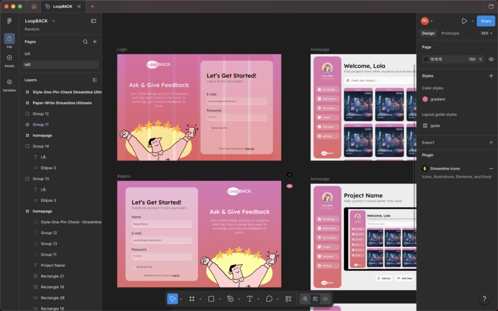Add a new page with plus icon
Screen dimensions: 498x311
coord(95,41)
